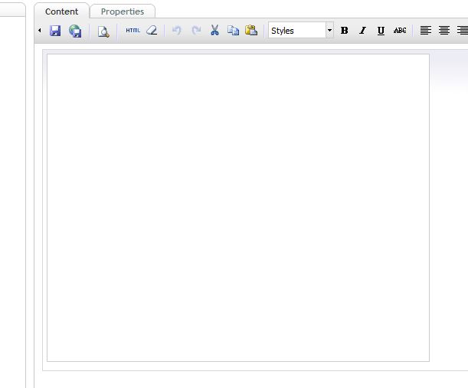This screenshot has height=388, width=468.
Task: Toggle italic formatting
Action: click(x=362, y=31)
